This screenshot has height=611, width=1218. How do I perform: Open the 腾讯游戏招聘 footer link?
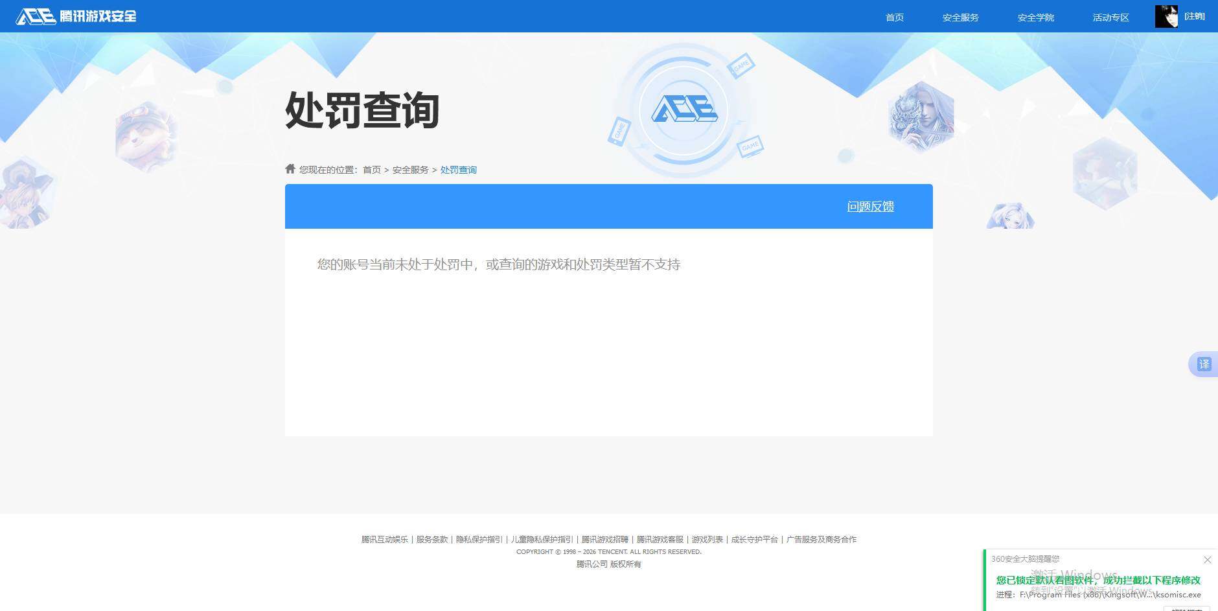(x=605, y=539)
